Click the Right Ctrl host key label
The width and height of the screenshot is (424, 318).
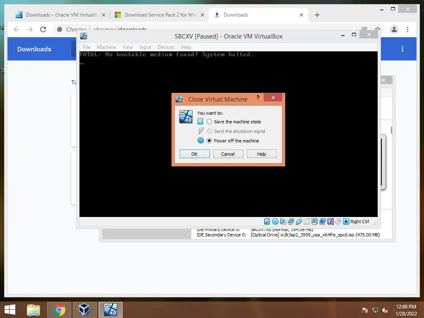tap(360, 222)
